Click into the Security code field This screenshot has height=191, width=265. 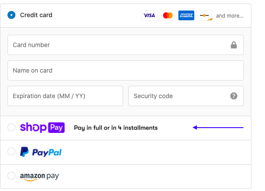coord(178,96)
